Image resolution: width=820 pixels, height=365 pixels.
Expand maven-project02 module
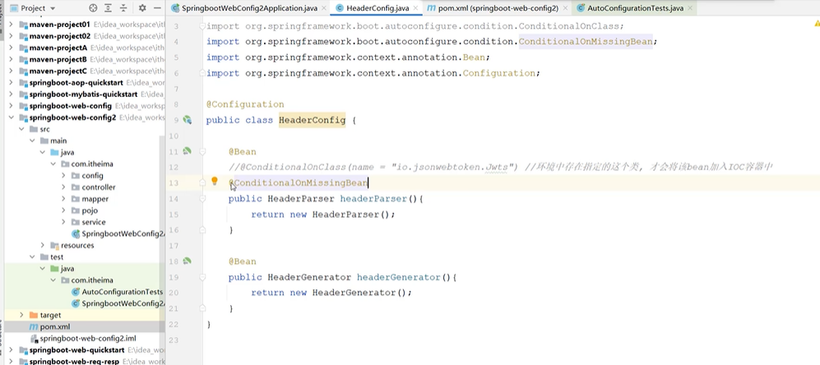[x=11, y=36]
